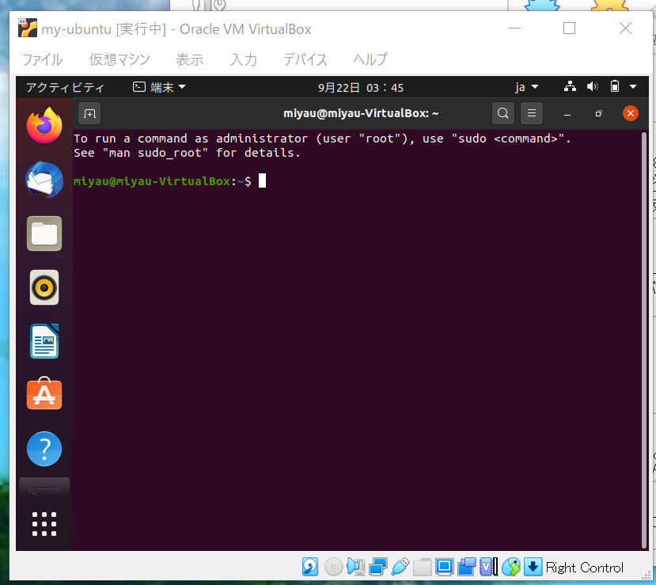Show applications grid in the dock
Screen dimensions: 656x585
pos(44,524)
